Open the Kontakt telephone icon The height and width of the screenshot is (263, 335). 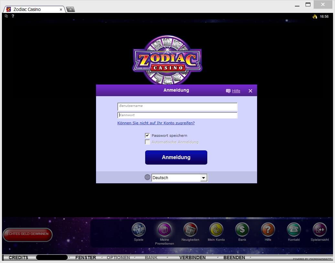(x=294, y=229)
